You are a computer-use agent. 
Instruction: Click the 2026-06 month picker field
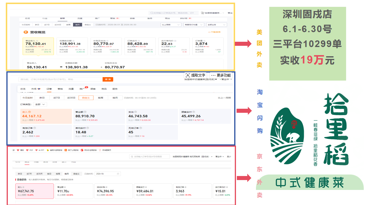click(108, 174)
